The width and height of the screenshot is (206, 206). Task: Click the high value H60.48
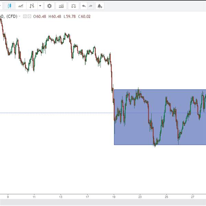(x=55, y=16)
